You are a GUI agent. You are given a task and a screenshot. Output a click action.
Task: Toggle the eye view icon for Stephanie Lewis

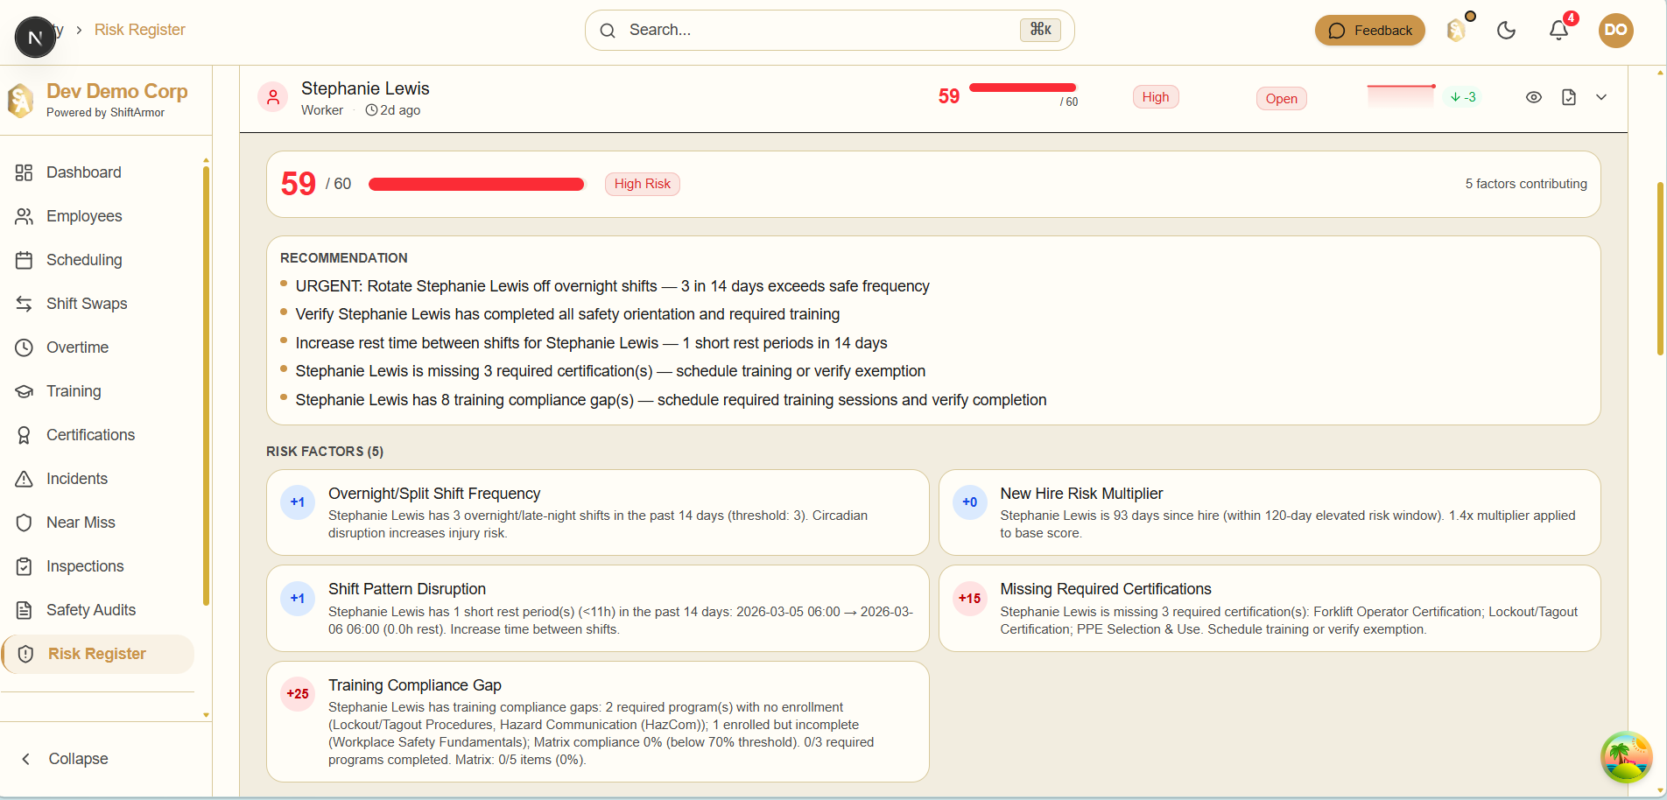click(x=1533, y=97)
